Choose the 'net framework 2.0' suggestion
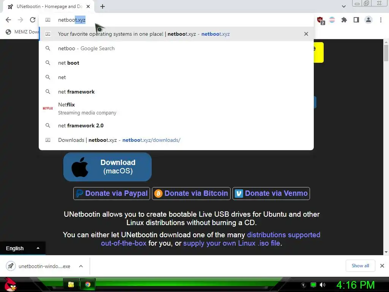This screenshot has width=389, height=292. point(176,125)
